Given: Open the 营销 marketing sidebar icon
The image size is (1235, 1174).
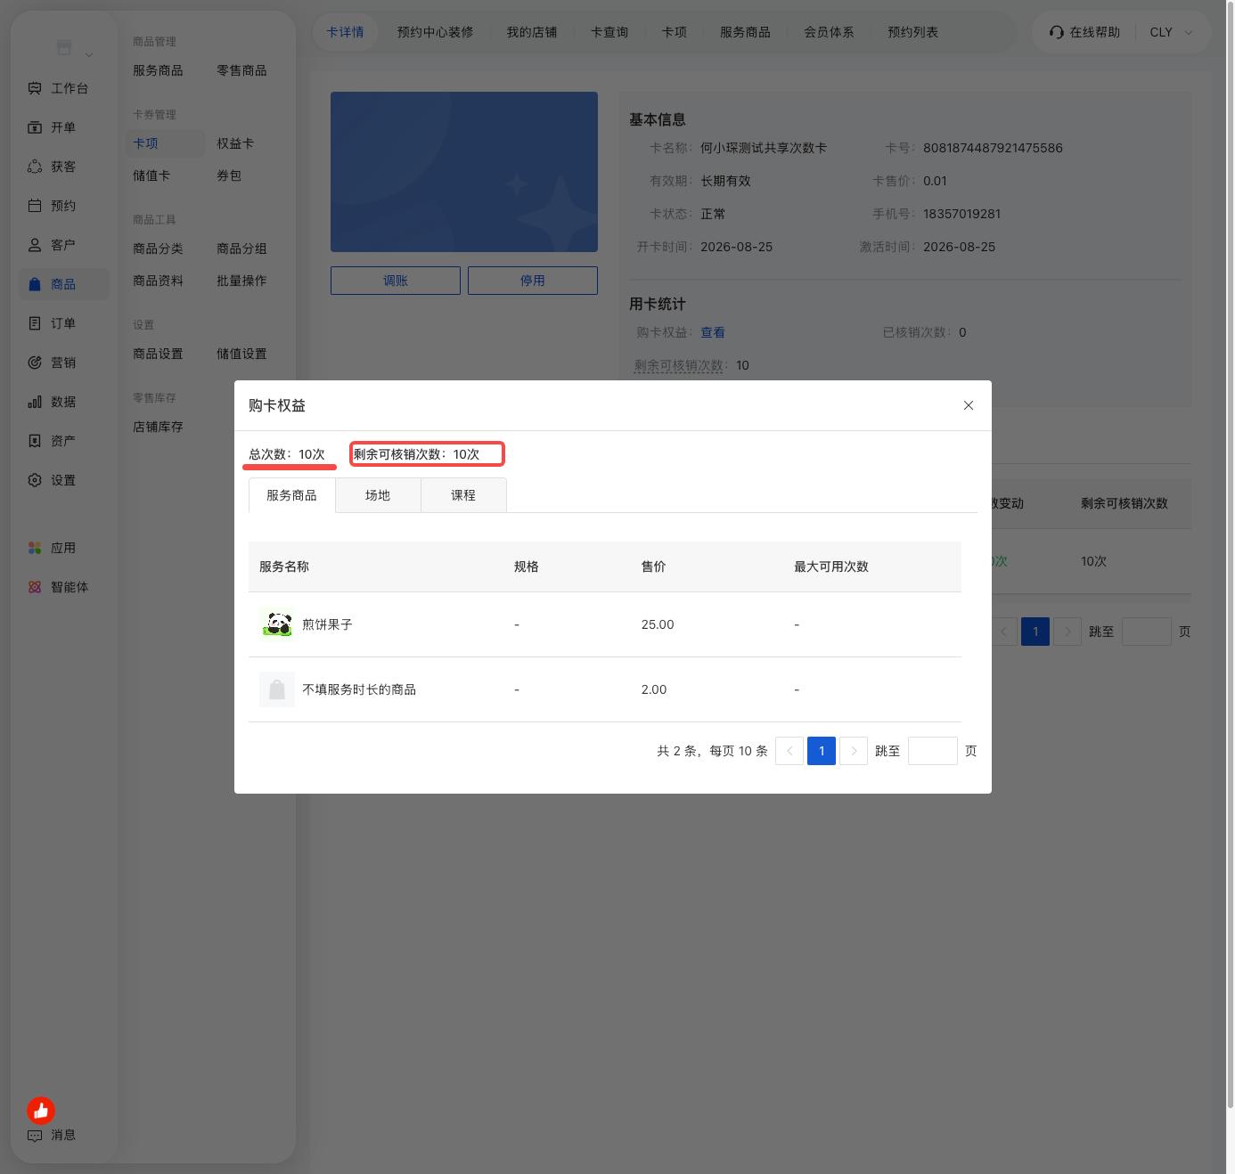Looking at the screenshot, I should point(35,363).
